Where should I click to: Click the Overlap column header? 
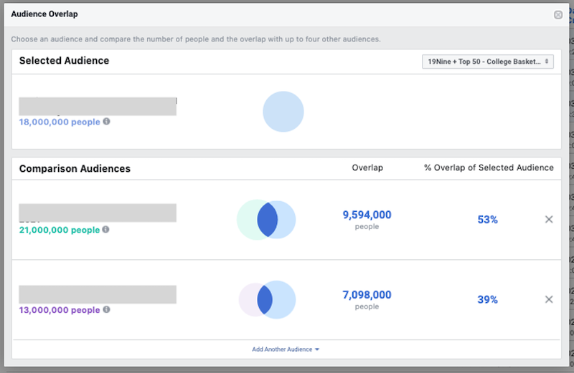pyautogui.click(x=367, y=168)
